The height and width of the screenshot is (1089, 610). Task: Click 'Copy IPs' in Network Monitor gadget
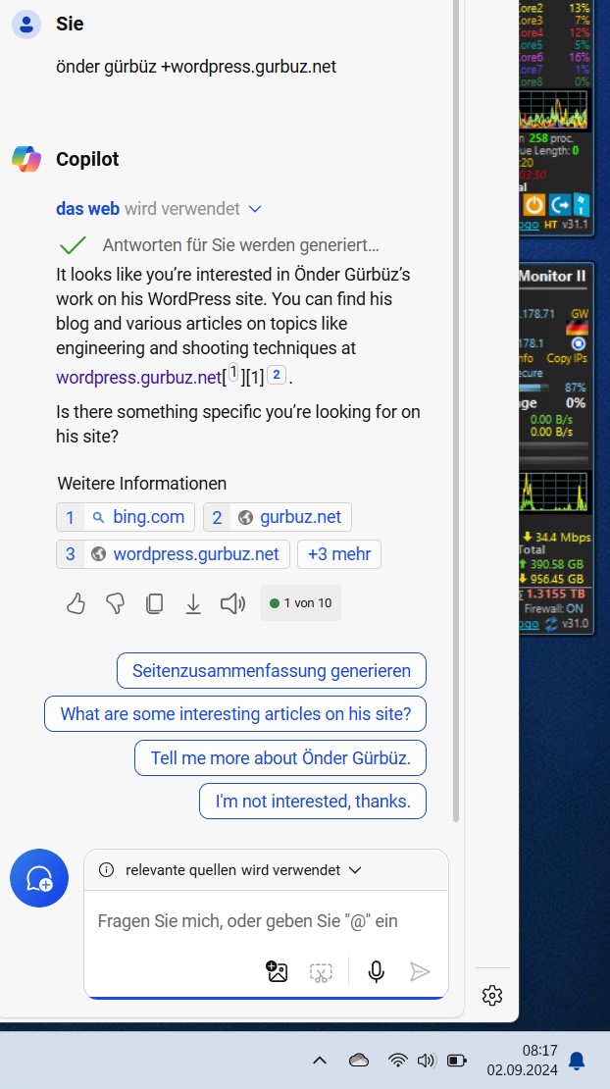click(567, 358)
